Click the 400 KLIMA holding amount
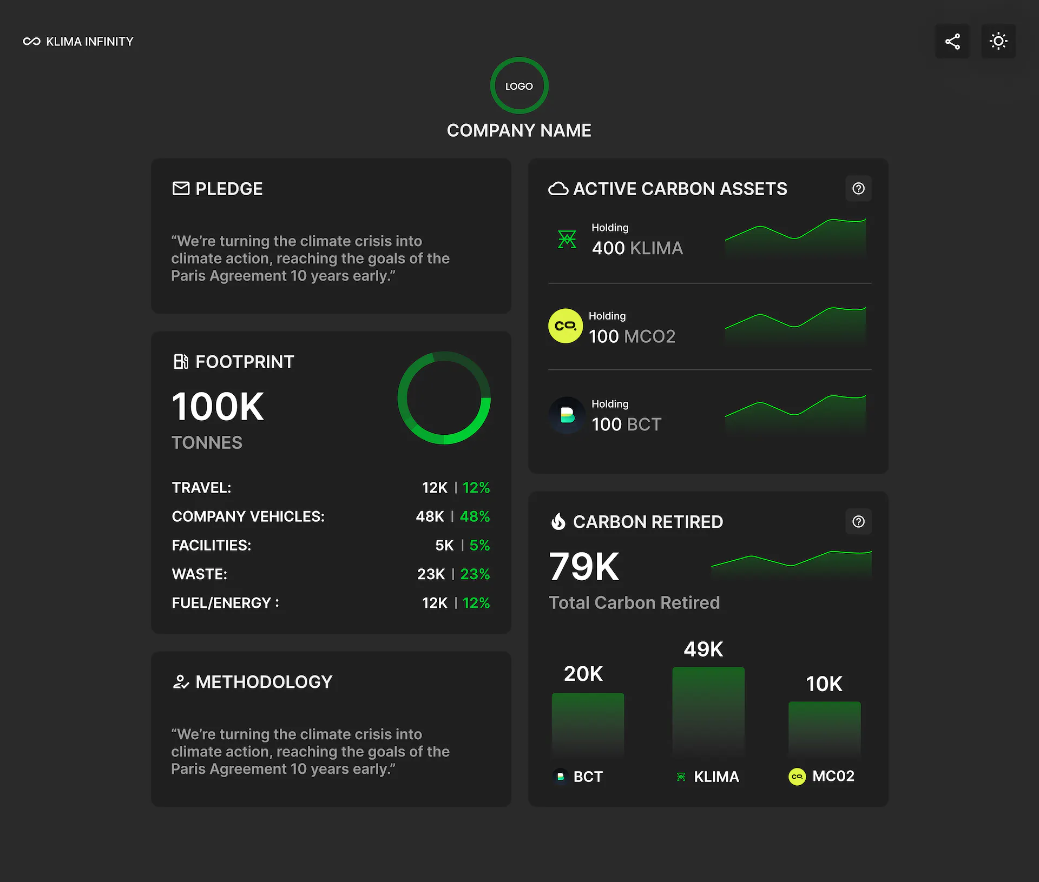 point(637,248)
